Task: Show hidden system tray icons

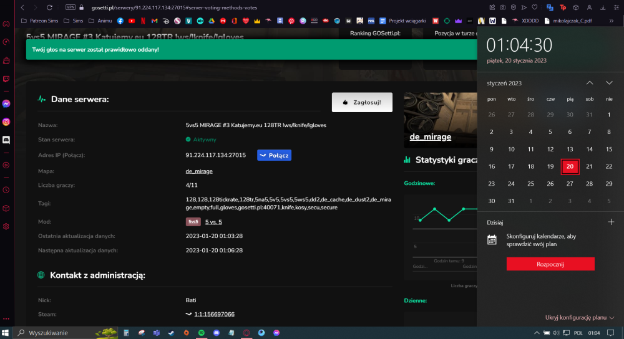Action: tap(537, 333)
